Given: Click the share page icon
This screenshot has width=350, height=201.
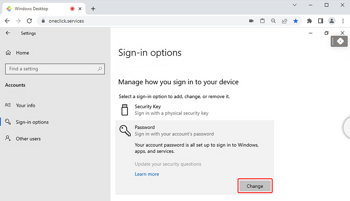Looking at the screenshot, I should click(285, 21).
